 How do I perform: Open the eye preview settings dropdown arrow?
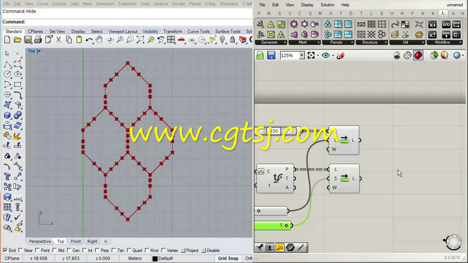pyautogui.click(x=333, y=56)
